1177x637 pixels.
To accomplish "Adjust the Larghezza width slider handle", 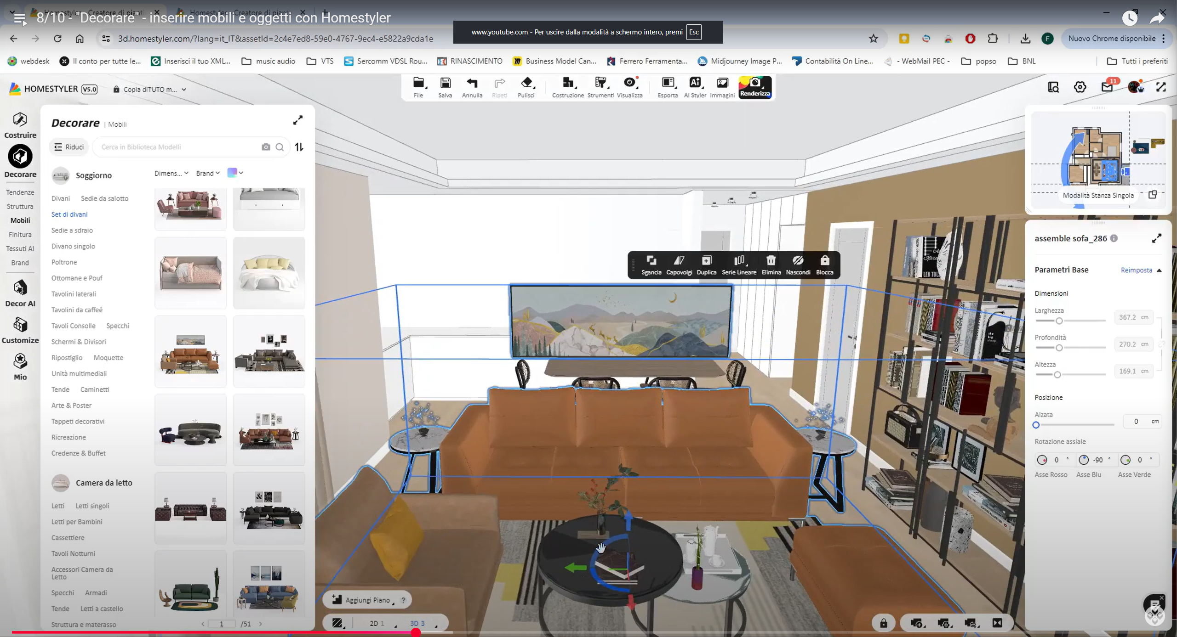I will click(1059, 321).
